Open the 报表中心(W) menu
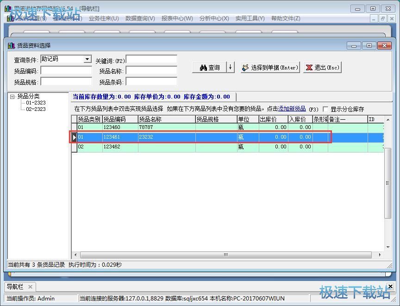Image resolution: width=400 pixels, height=306 pixels. click(177, 18)
